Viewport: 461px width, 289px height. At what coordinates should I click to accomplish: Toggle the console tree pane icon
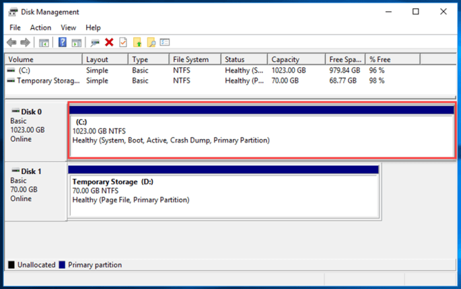coord(44,42)
